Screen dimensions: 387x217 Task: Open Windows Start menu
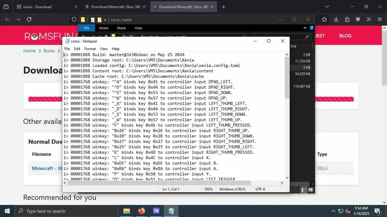pos(7,211)
